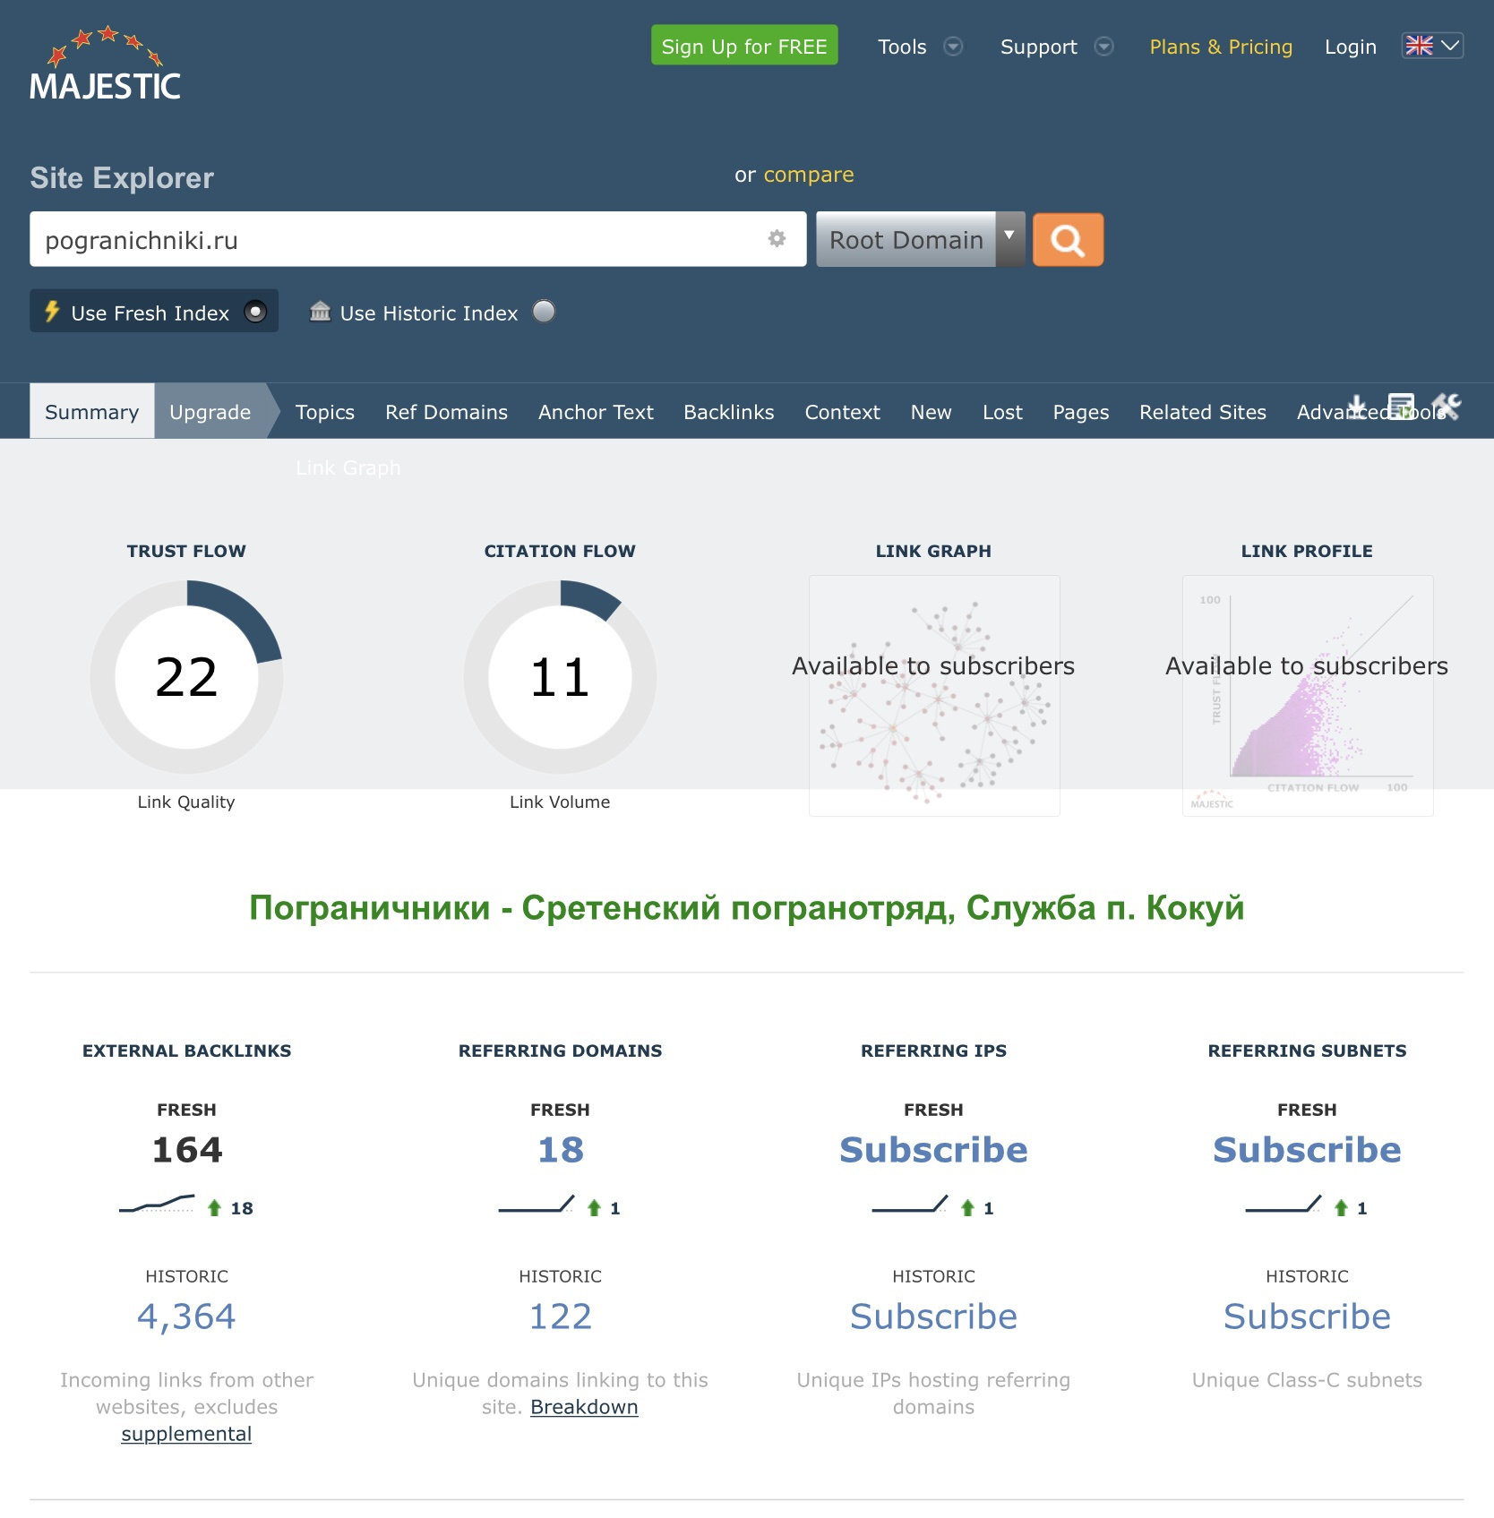Click the Majestic logo

pyautogui.click(x=105, y=63)
